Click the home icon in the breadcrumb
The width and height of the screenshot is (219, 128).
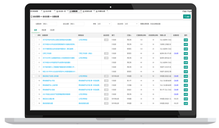coord(32,17)
